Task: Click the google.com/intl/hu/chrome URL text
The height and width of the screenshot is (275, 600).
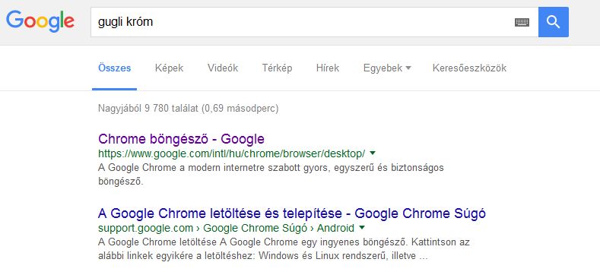Action: pyautogui.click(x=231, y=153)
